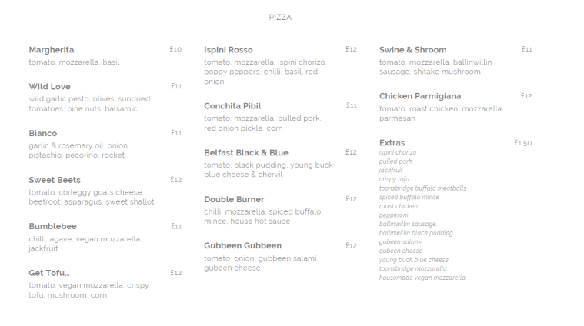
Task: Click the Double Burner pizza title
Action: pyautogui.click(x=234, y=200)
